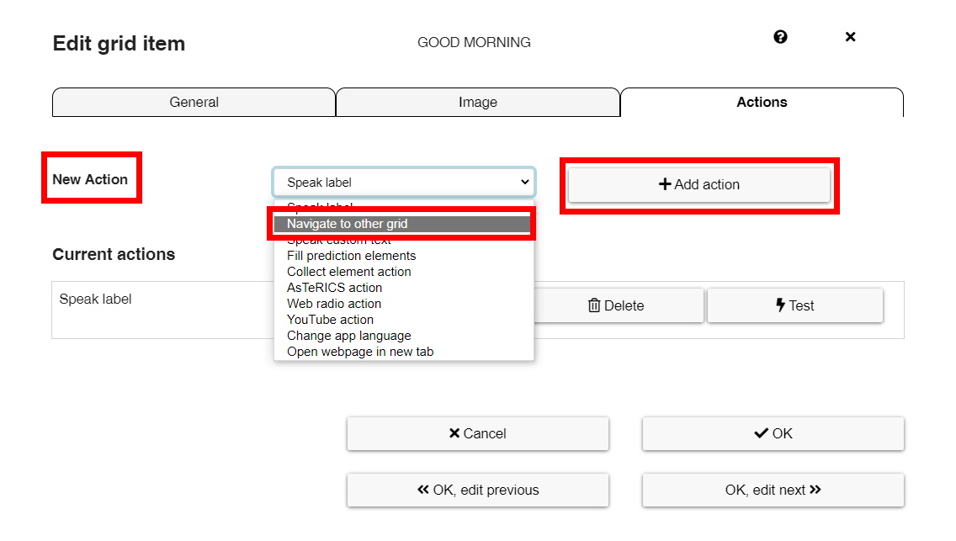Switch to the General tab
This screenshot has width=956, height=541.
pos(194,102)
